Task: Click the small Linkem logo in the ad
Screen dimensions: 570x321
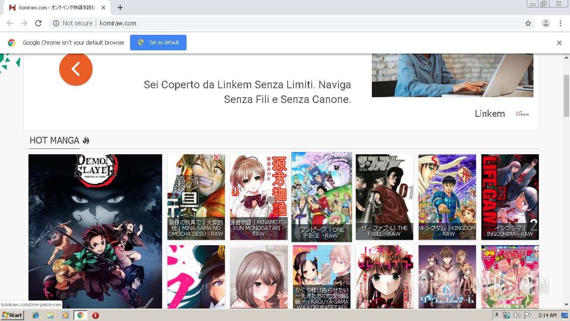Action: (522, 114)
